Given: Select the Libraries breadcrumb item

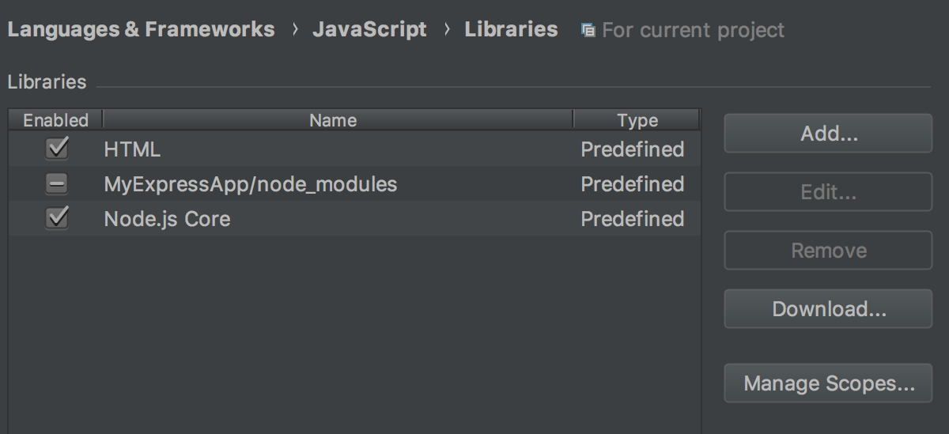Looking at the screenshot, I should point(511,30).
